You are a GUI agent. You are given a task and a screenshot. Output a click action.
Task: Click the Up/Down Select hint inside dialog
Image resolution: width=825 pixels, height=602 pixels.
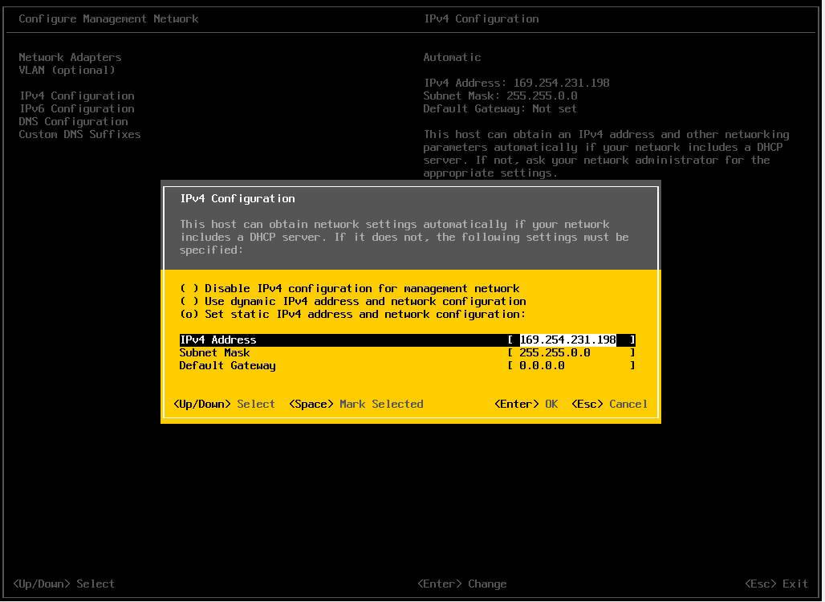coord(224,404)
